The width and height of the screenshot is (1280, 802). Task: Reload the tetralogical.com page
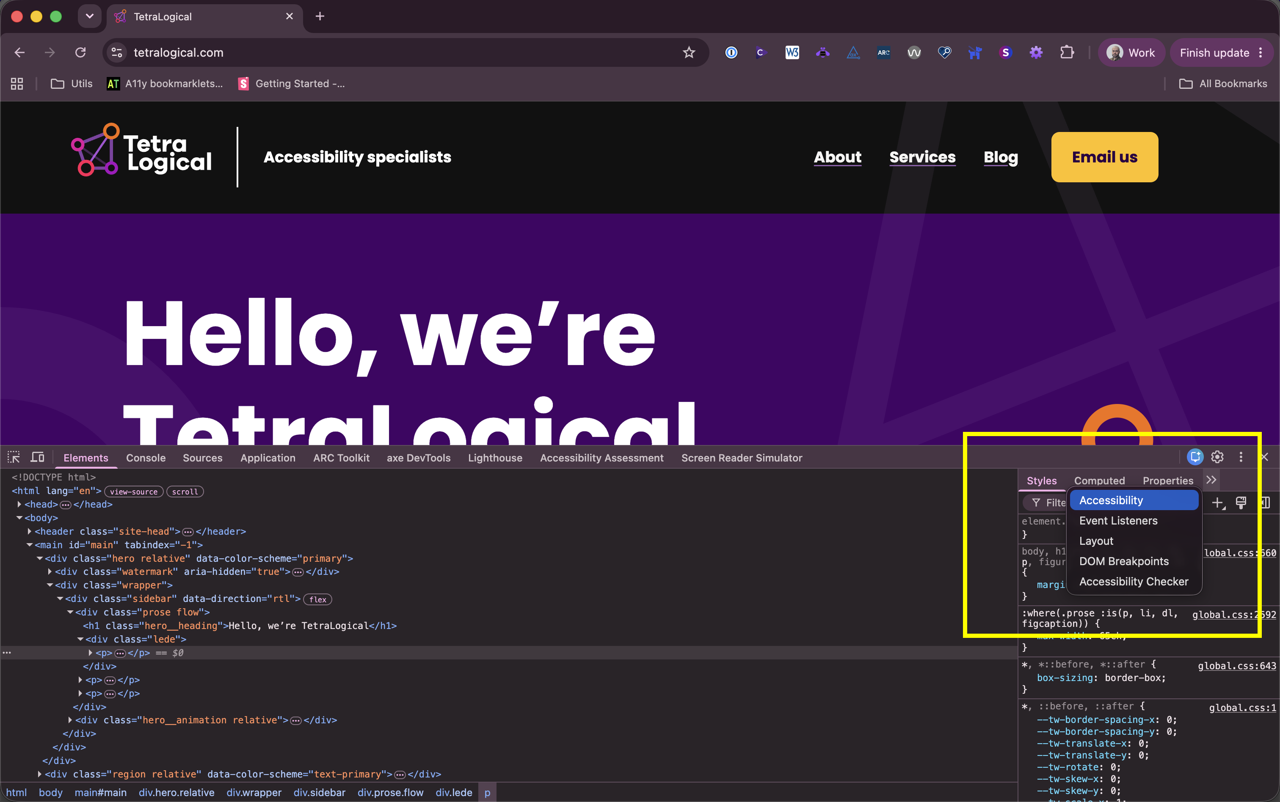[x=81, y=52]
